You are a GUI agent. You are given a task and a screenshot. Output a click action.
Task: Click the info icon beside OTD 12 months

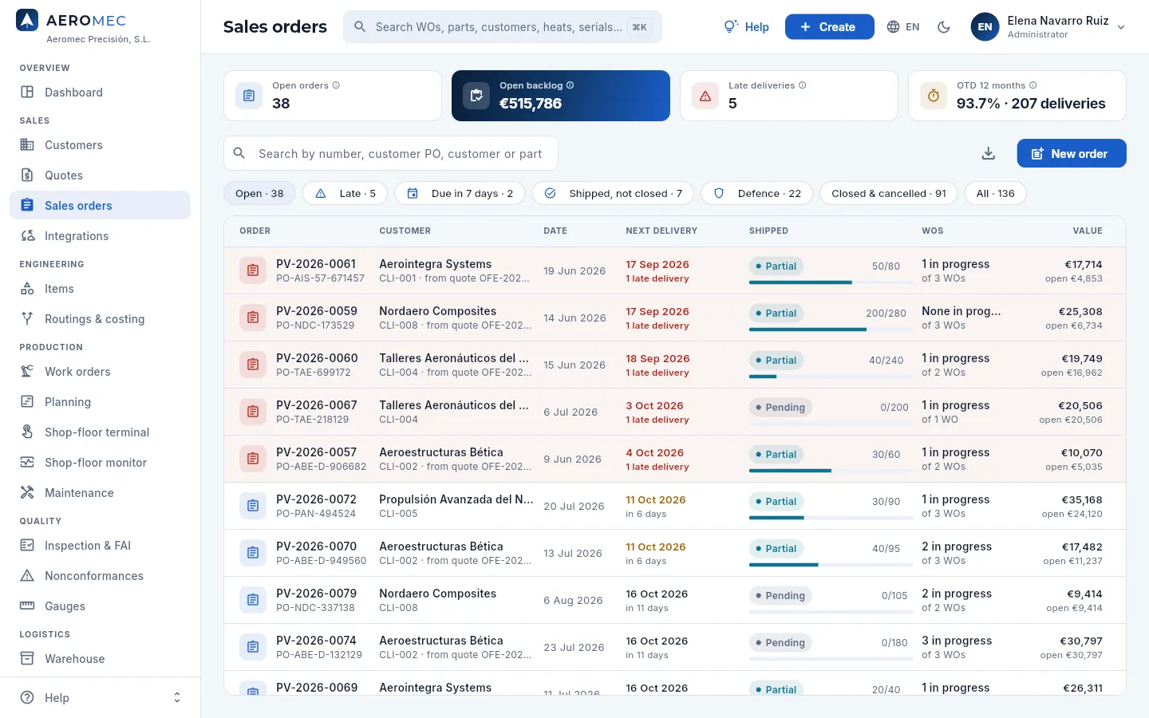[x=1033, y=85]
